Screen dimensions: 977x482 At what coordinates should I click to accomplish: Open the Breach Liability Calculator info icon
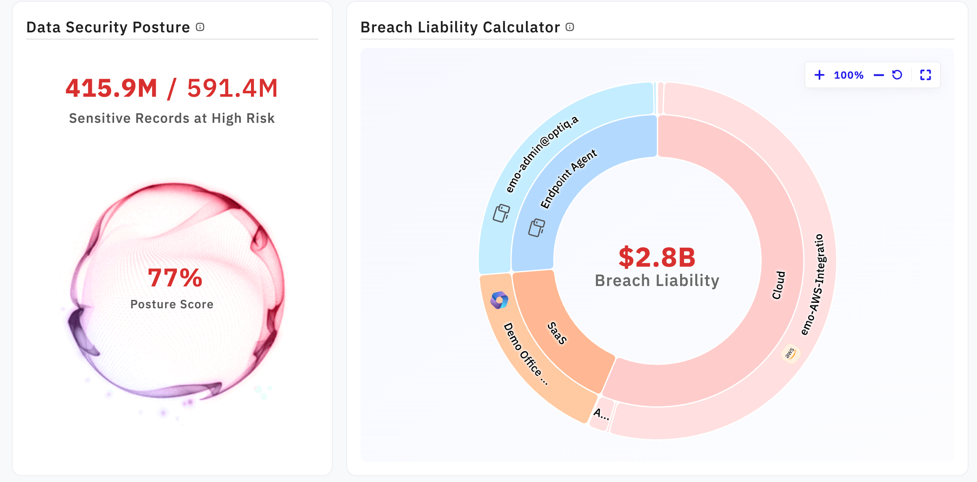click(570, 27)
